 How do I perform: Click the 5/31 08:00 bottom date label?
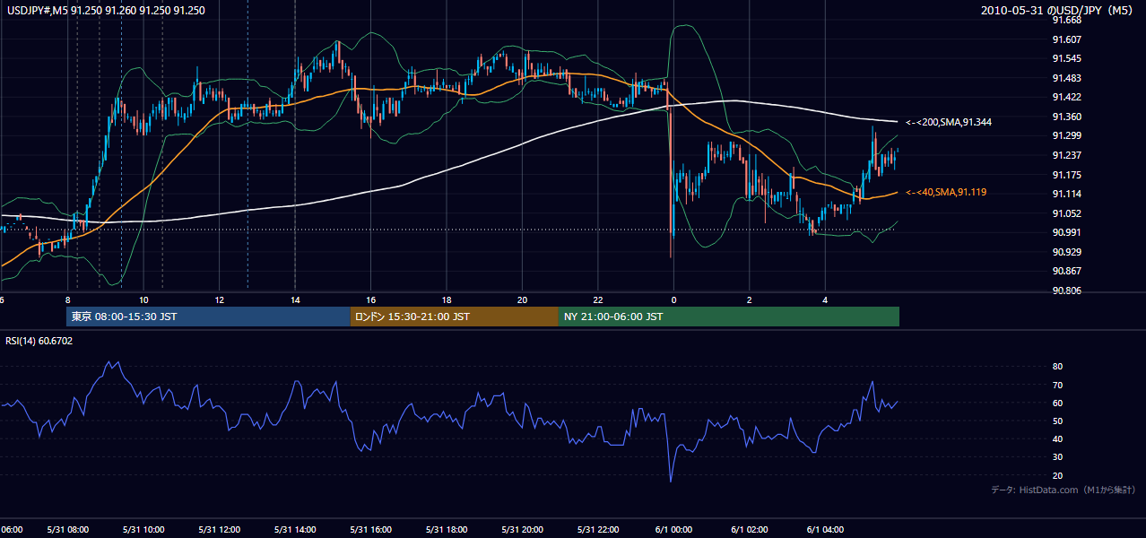[x=67, y=530]
